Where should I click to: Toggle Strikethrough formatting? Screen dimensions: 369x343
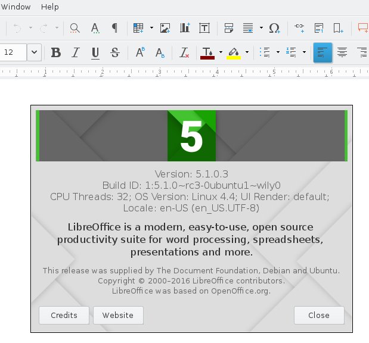(x=115, y=52)
